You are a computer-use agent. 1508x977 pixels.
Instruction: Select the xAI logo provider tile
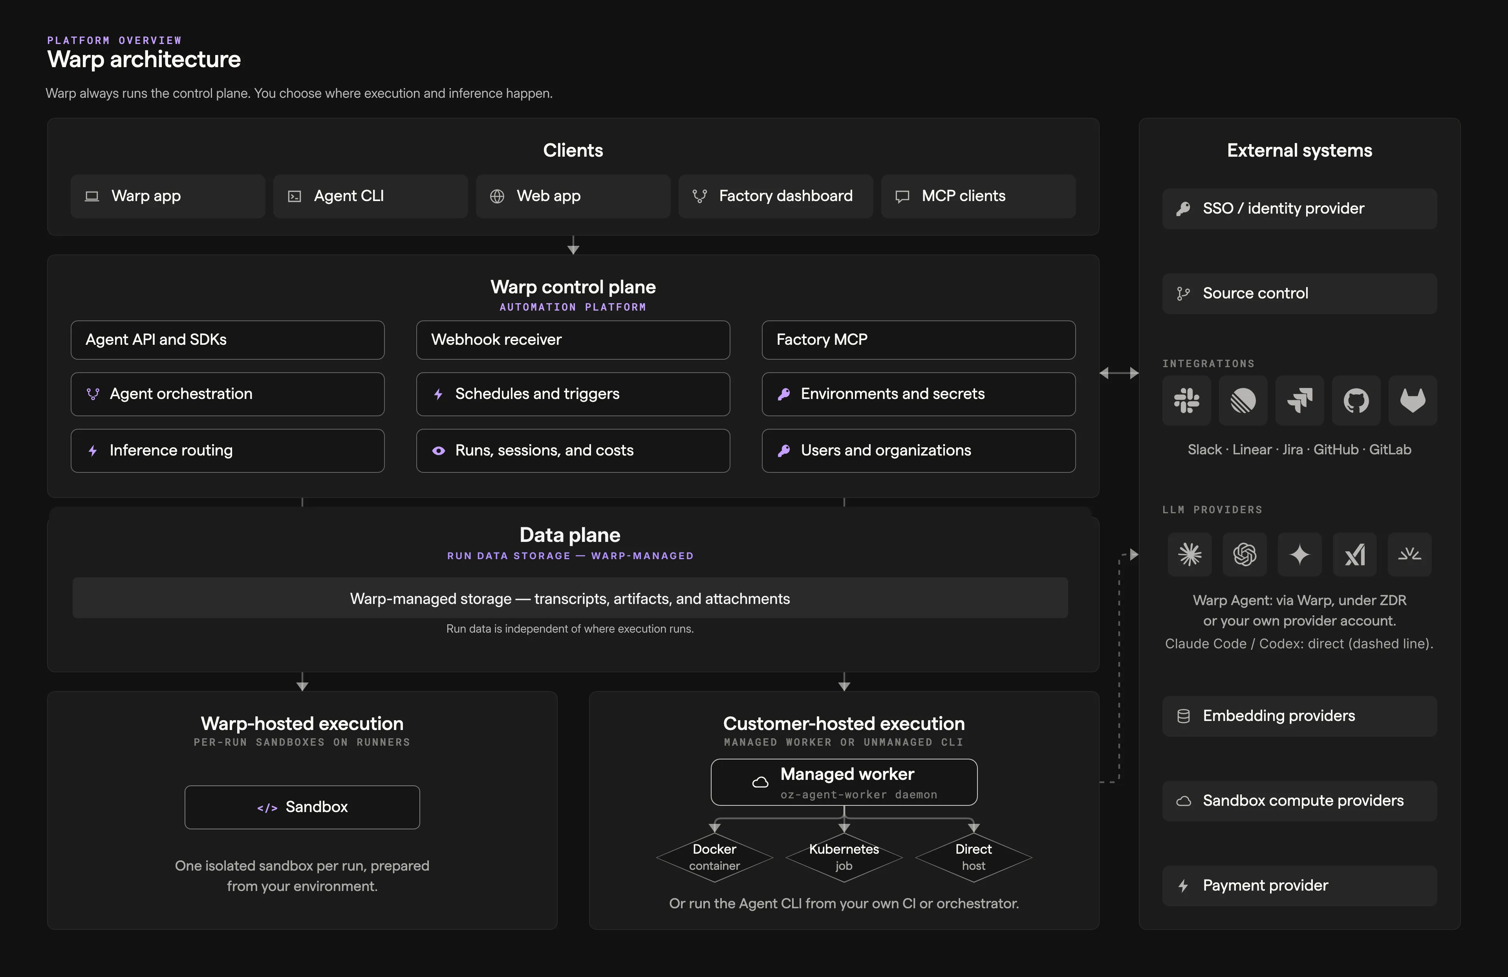[1355, 554]
